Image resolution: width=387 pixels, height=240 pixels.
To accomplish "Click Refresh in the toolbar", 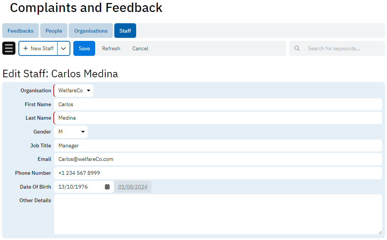I will (x=111, y=48).
